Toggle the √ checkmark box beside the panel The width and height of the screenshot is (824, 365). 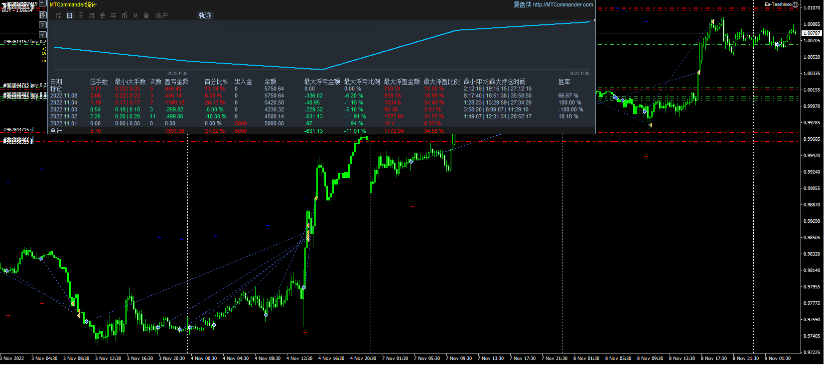[x=43, y=35]
